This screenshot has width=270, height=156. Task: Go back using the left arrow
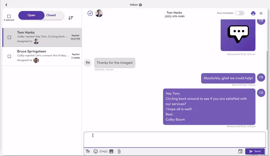pyautogui.click(x=6, y=5)
